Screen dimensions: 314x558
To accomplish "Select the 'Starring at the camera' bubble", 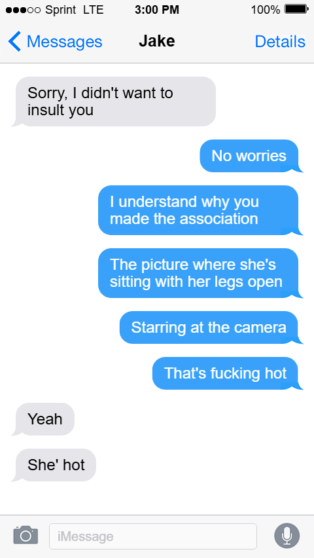I will [209, 327].
